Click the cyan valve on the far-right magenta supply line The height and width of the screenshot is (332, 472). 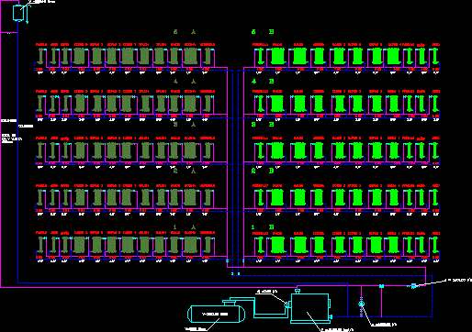click(x=413, y=286)
